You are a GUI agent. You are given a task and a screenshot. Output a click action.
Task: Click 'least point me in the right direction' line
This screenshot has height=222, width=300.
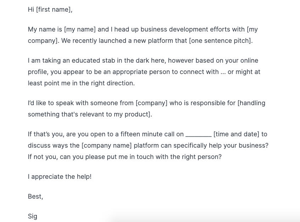coord(81,83)
